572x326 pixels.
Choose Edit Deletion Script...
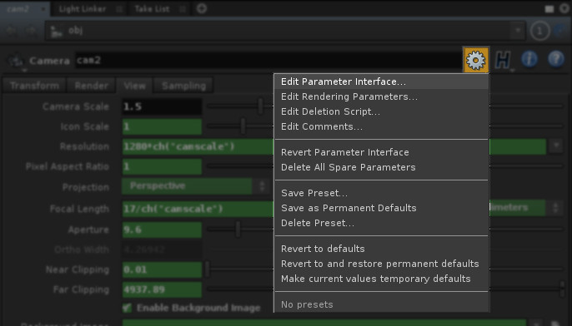point(381,111)
